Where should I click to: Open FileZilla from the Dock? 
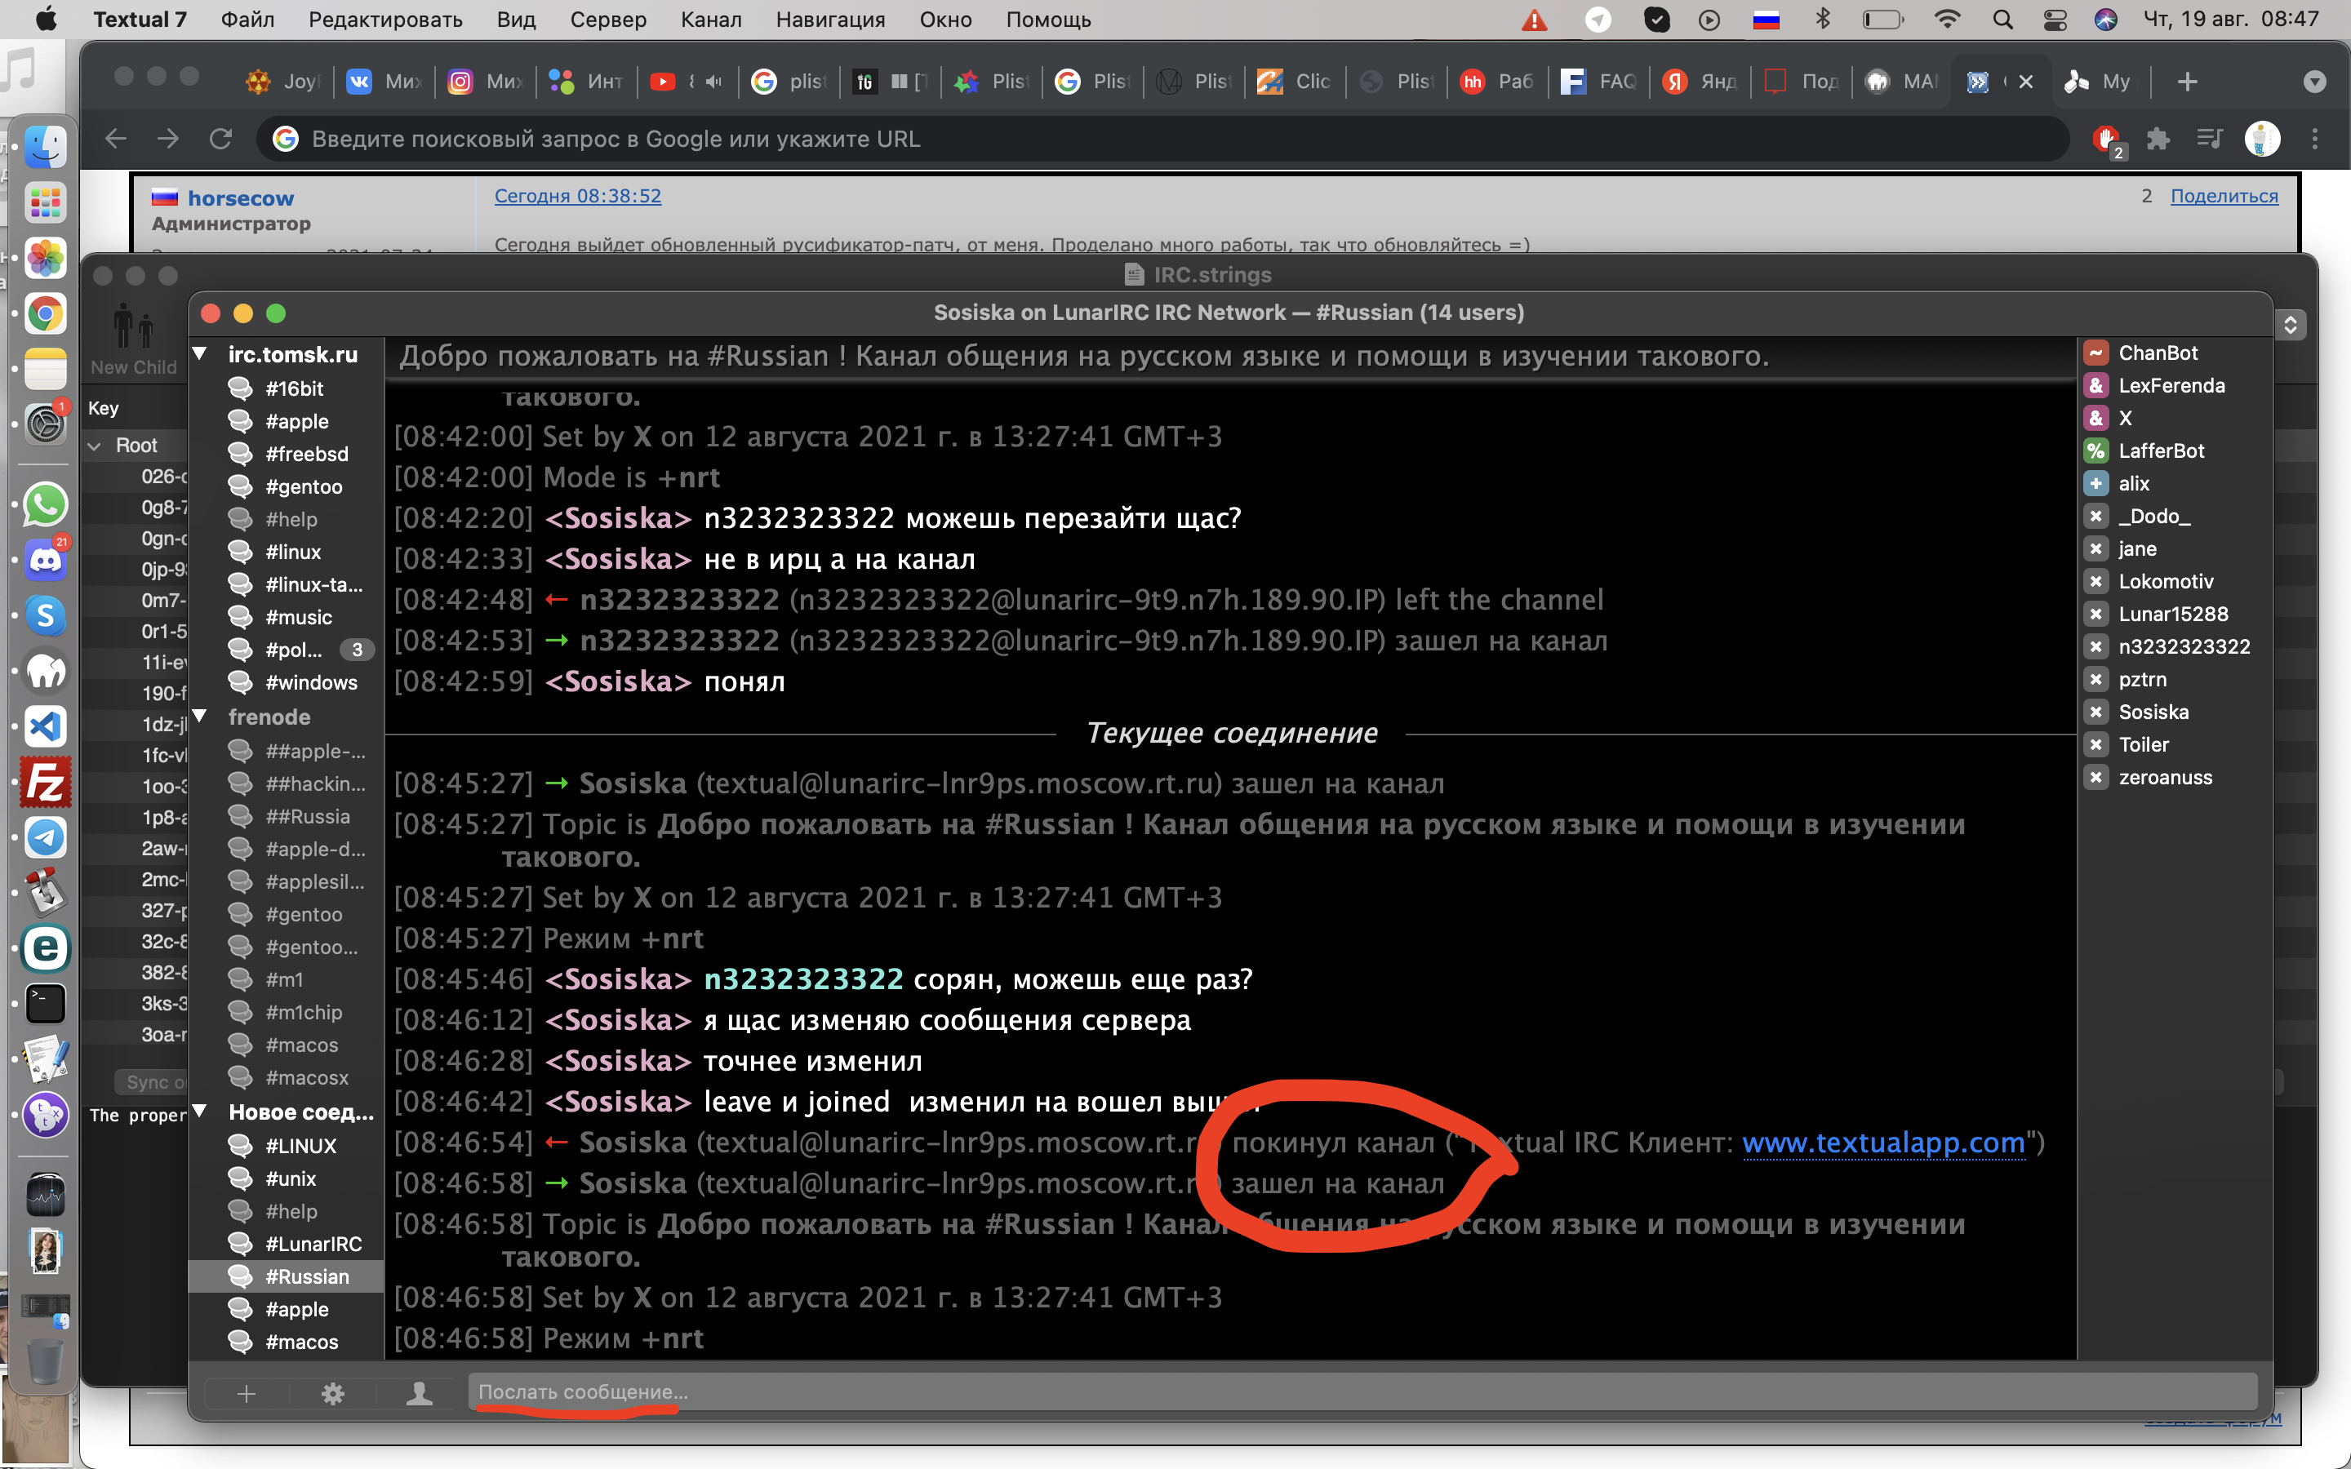(x=45, y=782)
